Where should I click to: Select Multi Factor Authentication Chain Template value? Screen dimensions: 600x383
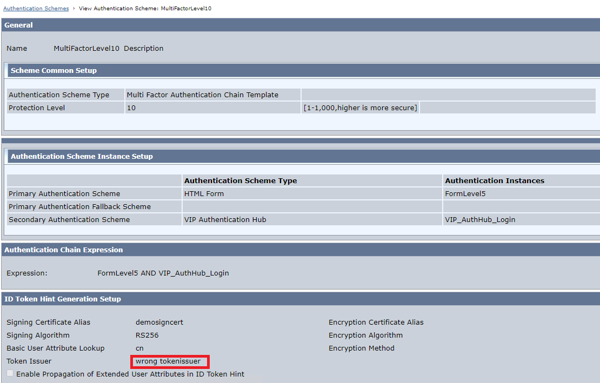(x=202, y=95)
